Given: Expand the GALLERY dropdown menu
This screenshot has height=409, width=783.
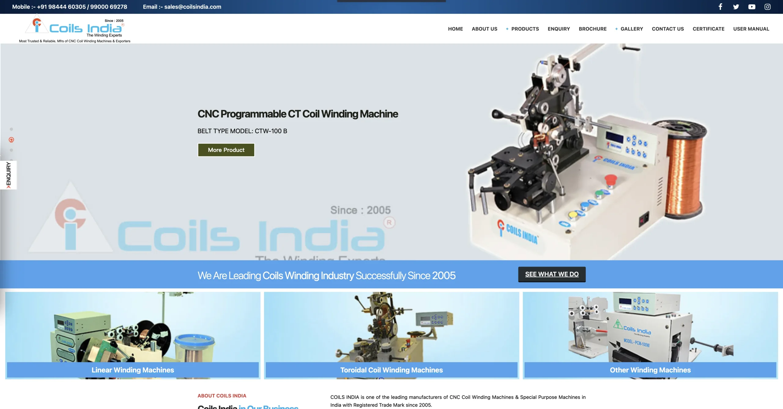Looking at the screenshot, I should coord(631,29).
